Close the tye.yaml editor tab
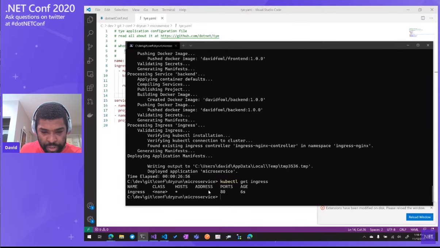The width and height of the screenshot is (440, 248). pos(162,18)
